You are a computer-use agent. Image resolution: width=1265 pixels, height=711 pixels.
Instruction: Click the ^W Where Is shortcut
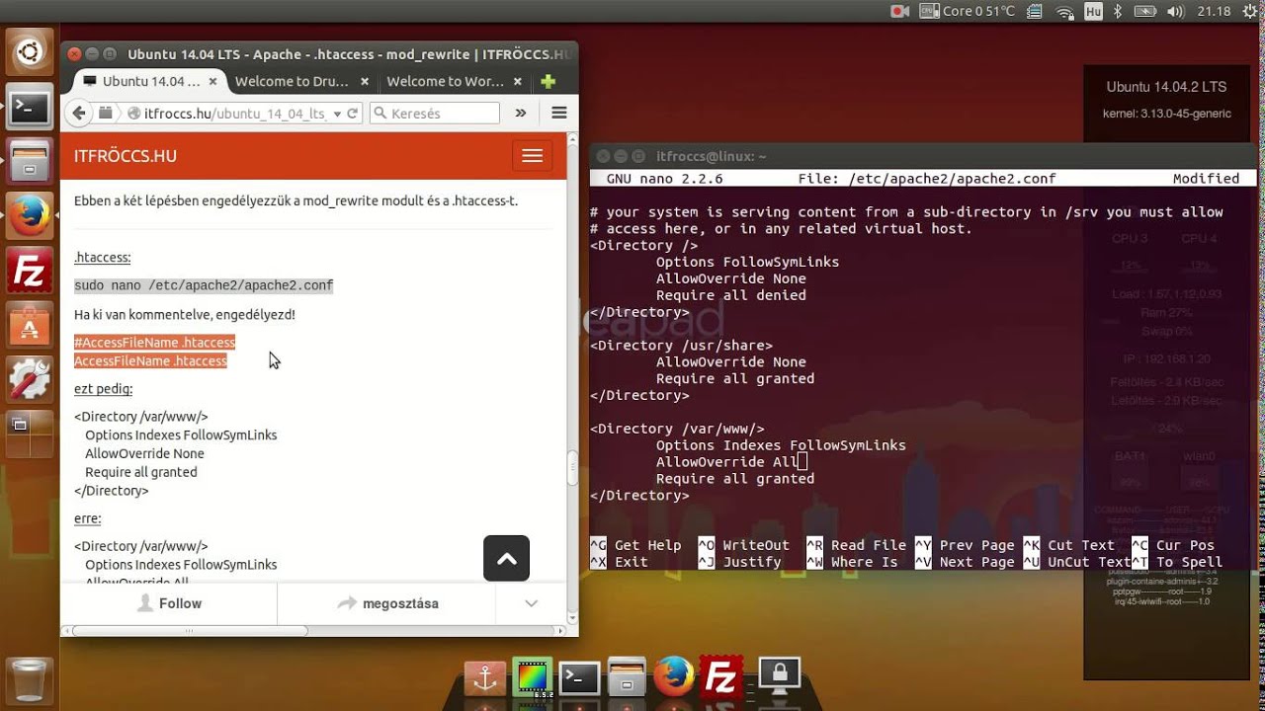point(852,562)
